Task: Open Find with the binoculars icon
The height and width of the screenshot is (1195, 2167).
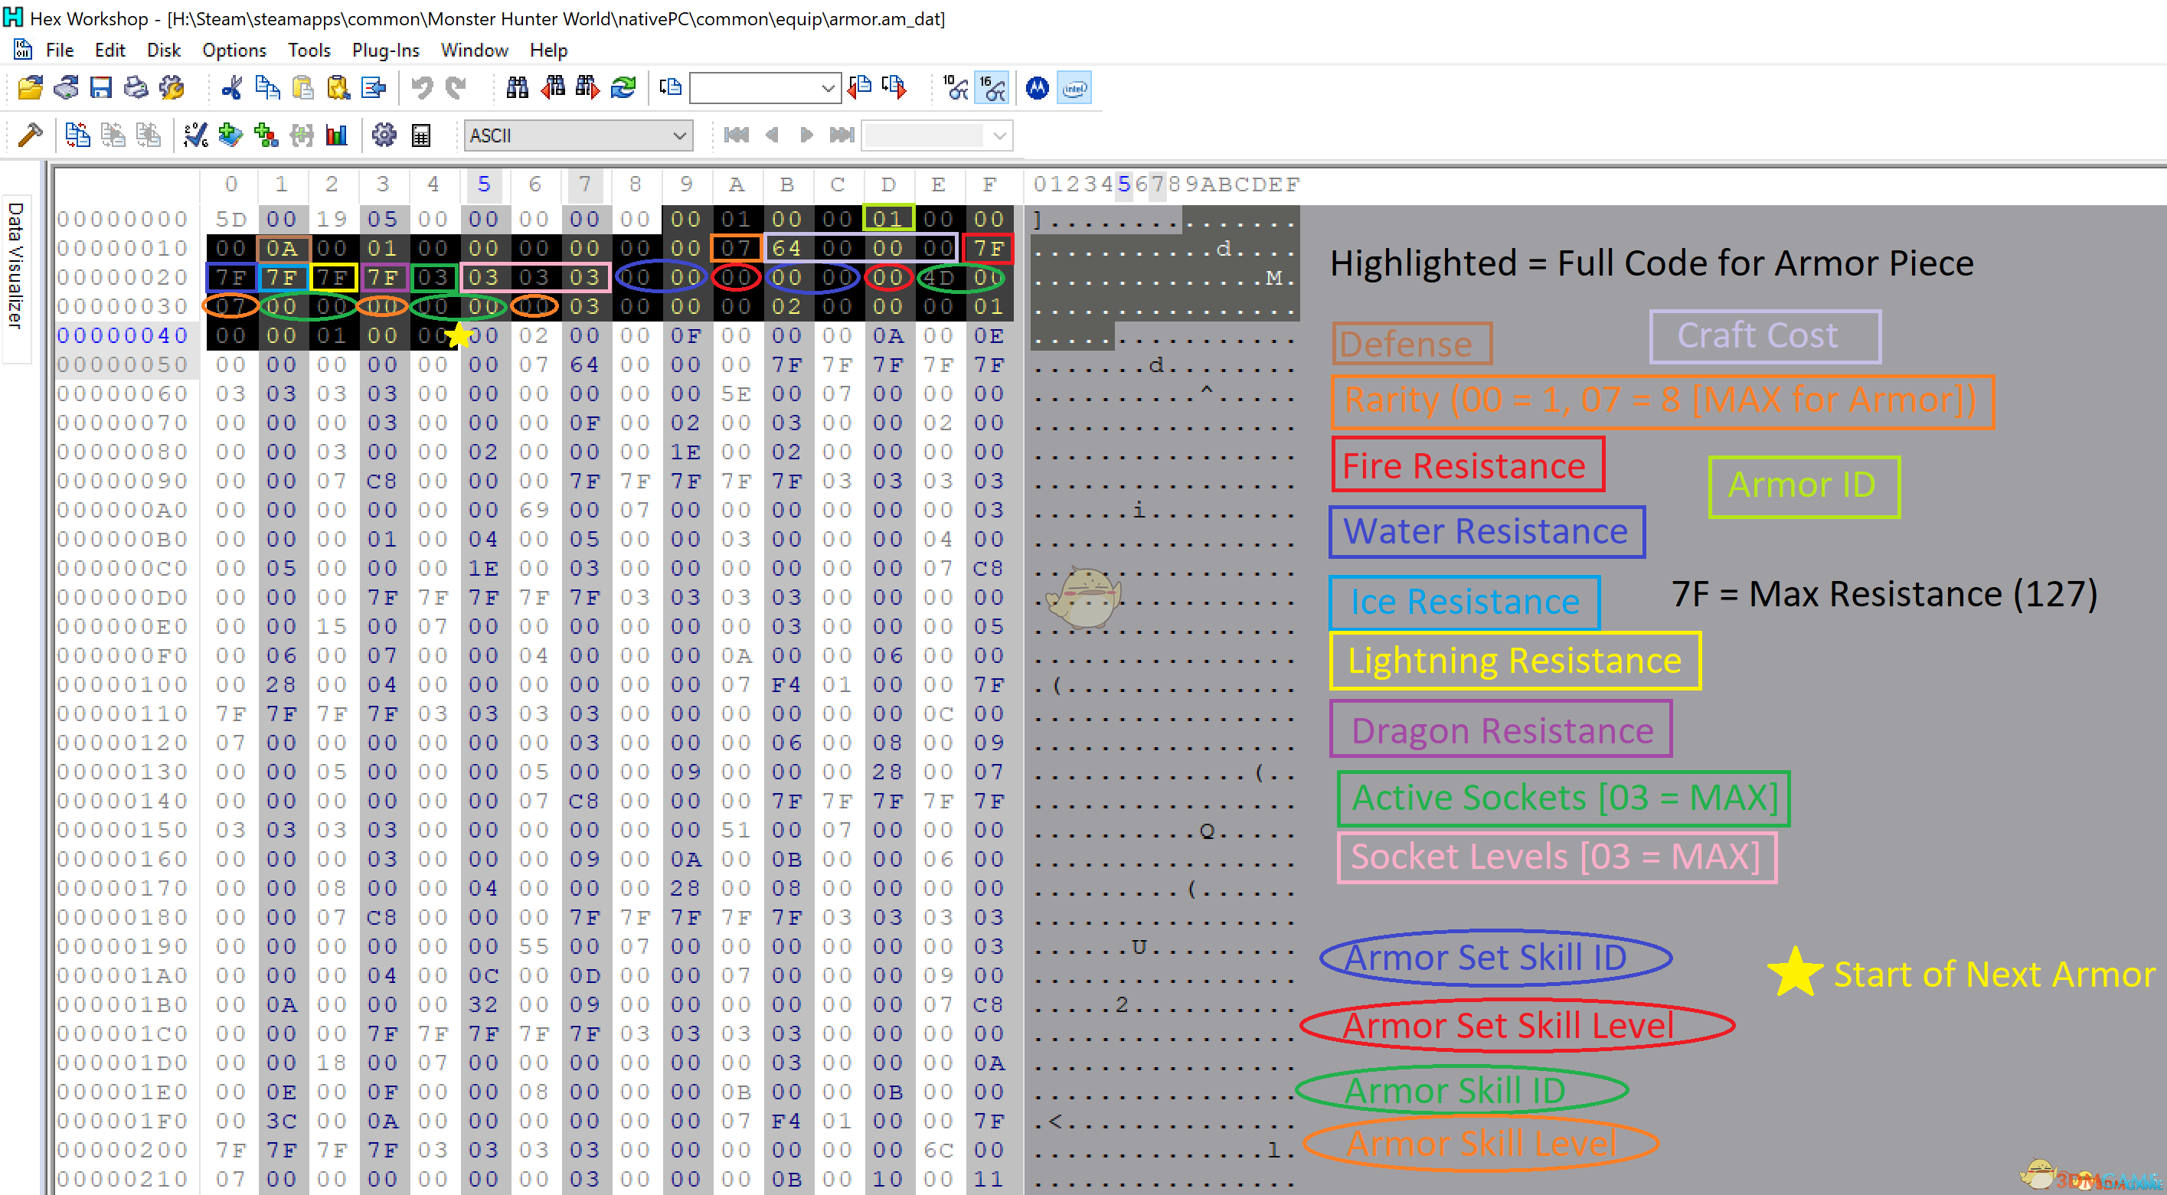Action: click(x=518, y=87)
